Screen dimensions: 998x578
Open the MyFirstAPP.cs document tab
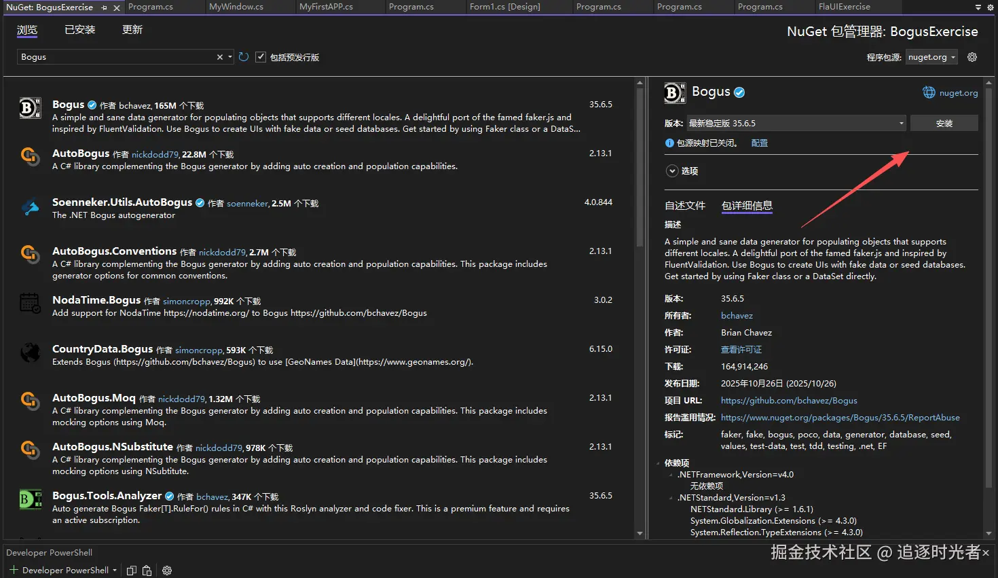pyautogui.click(x=326, y=7)
